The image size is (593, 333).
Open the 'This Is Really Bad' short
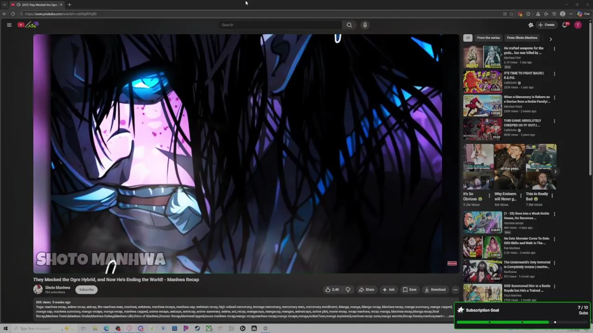point(541,166)
